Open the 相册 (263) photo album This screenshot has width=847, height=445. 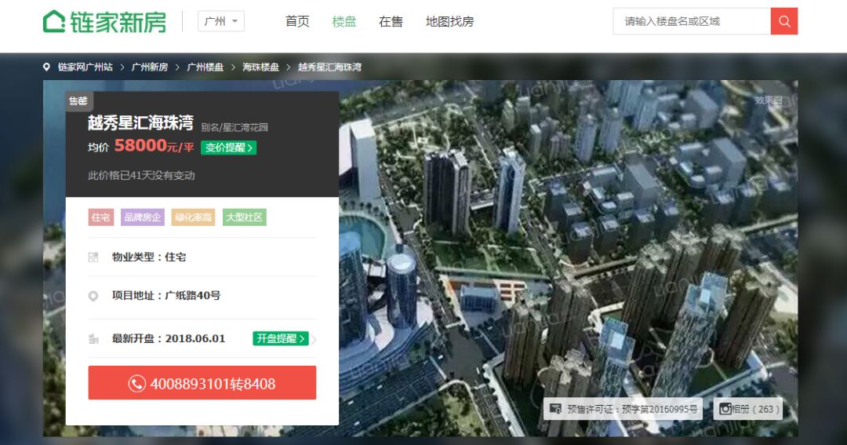tap(748, 410)
